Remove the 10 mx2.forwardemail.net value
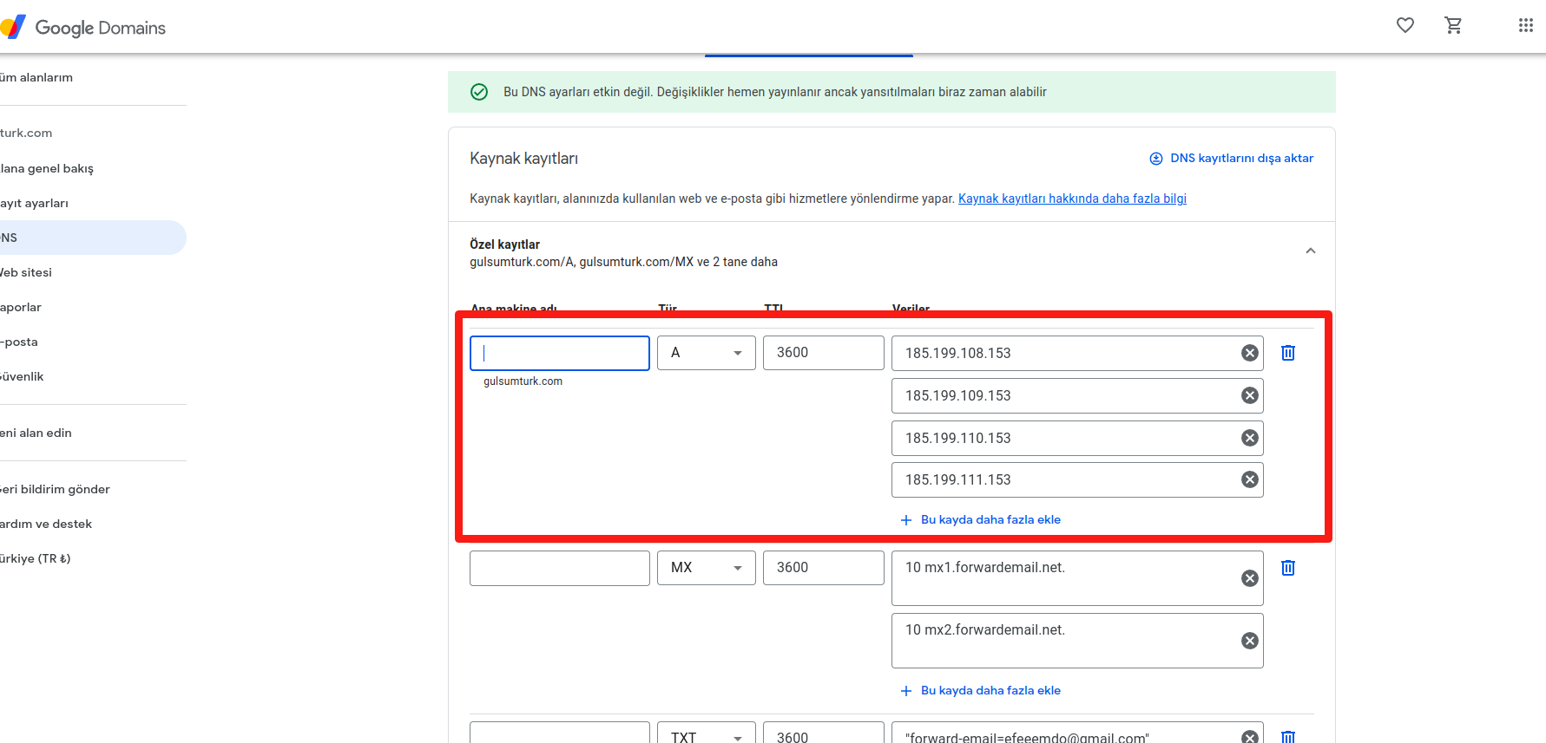Viewport: 1546px width, 743px height. pos(1250,641)
